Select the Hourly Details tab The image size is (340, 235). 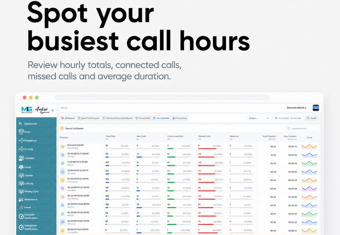[x=161, y=118]
